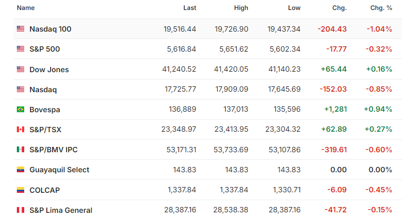
Task: Click the Ecuador flag icon beside Guayaquil Select
Action: click(x=21, y=170)
